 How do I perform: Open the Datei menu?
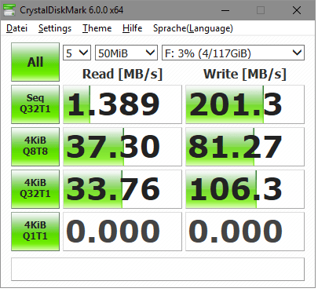tap(16, 28)
